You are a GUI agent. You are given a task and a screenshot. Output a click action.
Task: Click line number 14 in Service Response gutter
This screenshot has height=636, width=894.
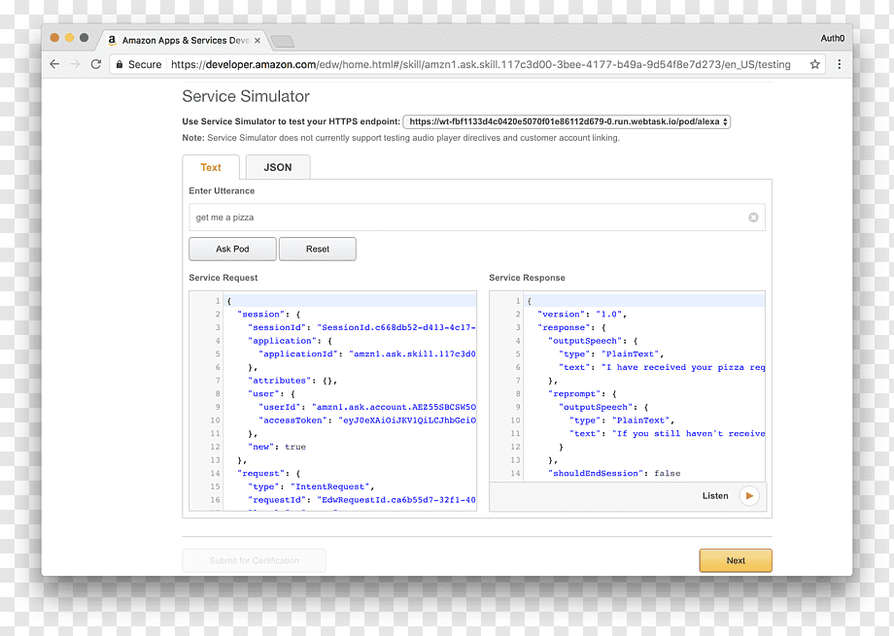point(515,473)
